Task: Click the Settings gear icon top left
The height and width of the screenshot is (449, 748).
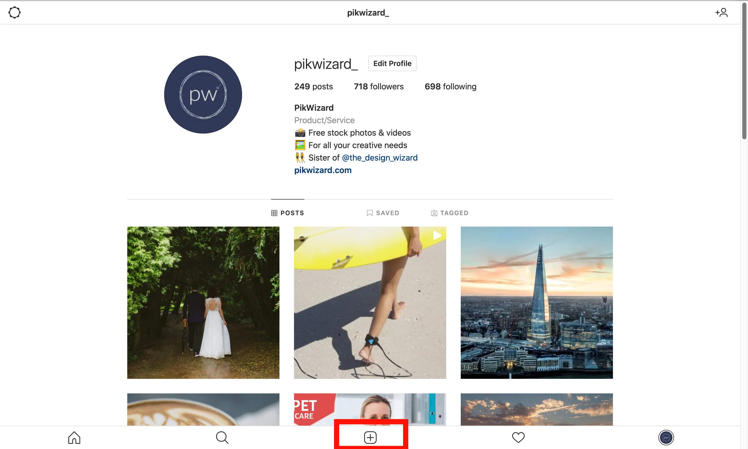Action: coord(15,12)
